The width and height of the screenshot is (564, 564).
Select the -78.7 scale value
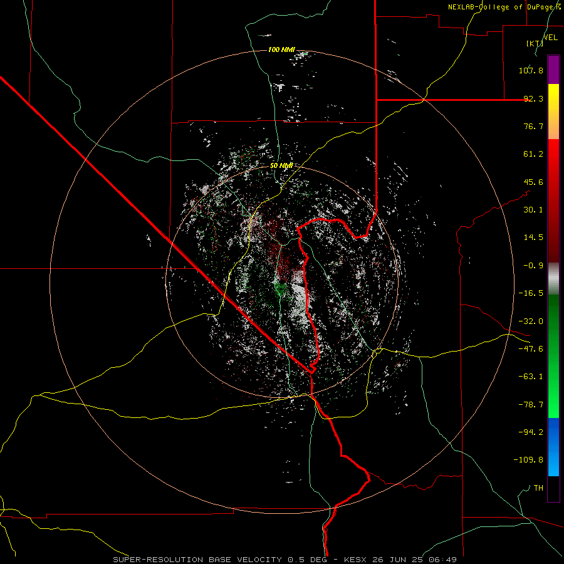pos(531,405)
